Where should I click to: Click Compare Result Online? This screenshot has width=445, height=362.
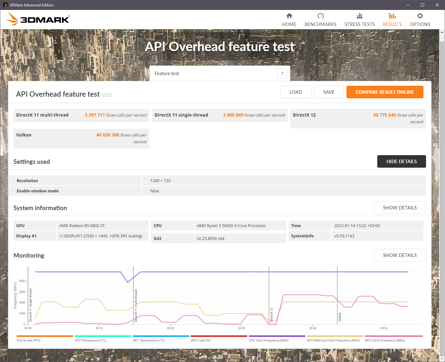point(385,92)
